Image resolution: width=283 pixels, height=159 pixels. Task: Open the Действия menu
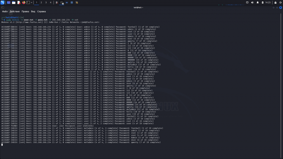click(15, 11)
